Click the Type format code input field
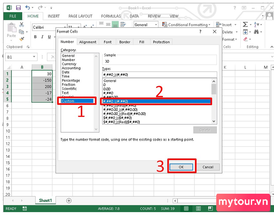 [x=160, y=75]
